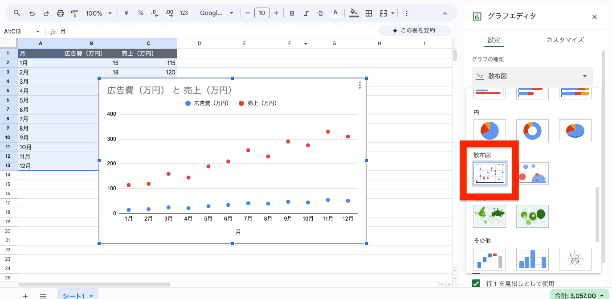Open the 100% zoom dropdown
The image size is (612, 299).
99,13
